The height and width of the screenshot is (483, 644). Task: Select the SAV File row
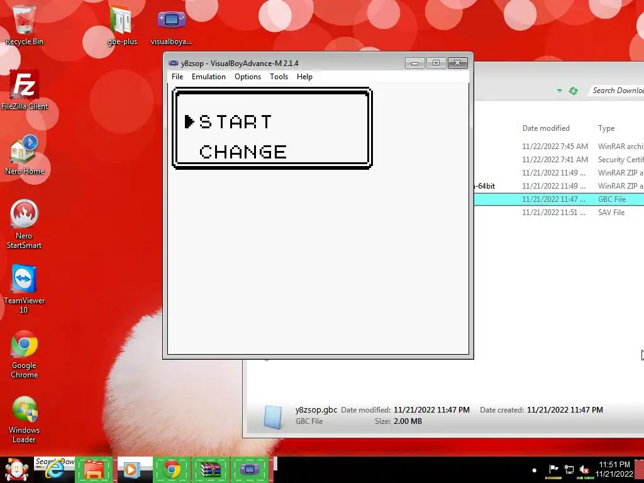coord(558,213)
